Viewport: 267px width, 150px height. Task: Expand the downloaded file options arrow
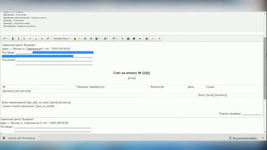pos(39,137)
